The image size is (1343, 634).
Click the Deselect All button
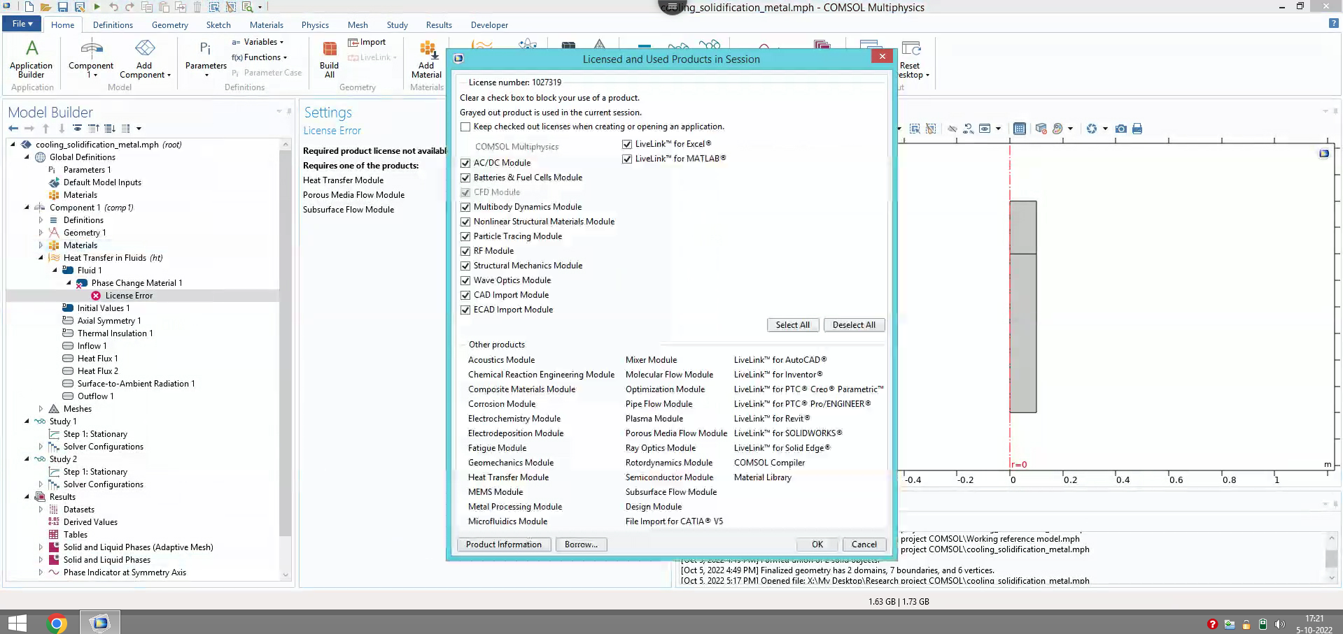point(854,325)
